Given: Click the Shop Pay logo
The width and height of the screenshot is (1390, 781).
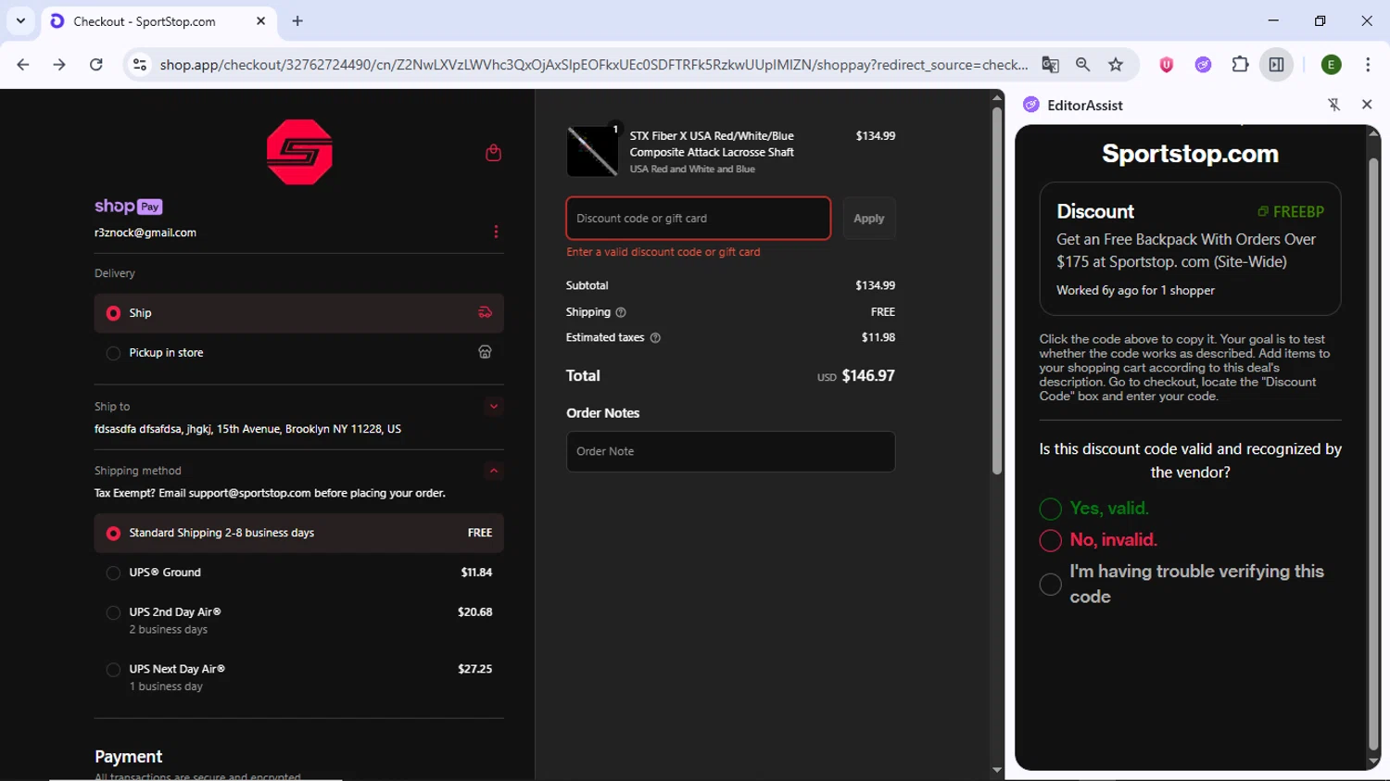Looking at the screenshot, I should point(128,206).
